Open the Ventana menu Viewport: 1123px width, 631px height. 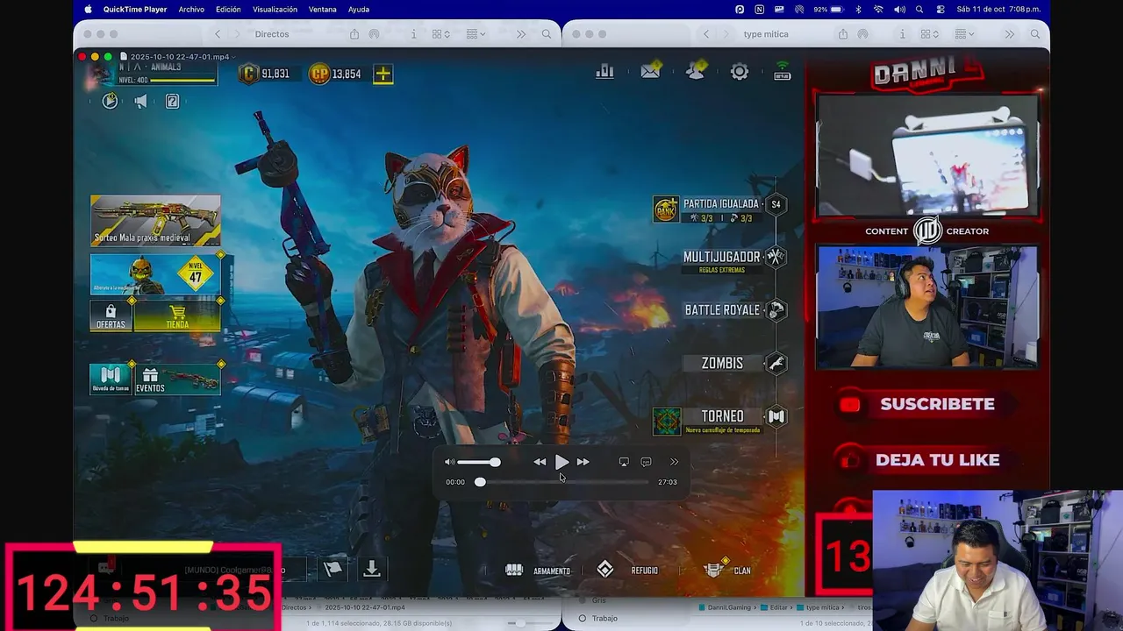coord(323,10)
